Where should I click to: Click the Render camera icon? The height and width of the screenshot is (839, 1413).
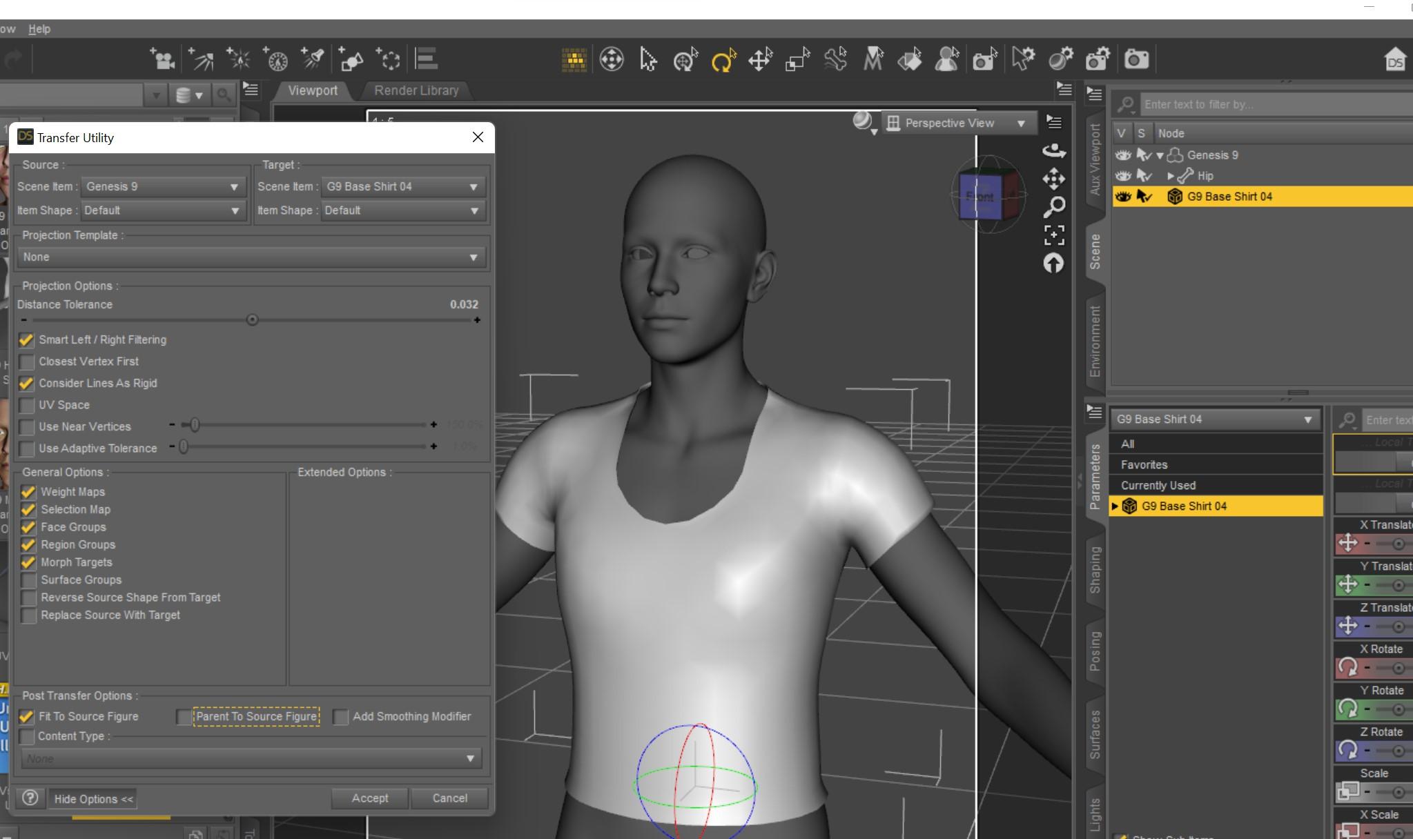tap(1136, 59)
